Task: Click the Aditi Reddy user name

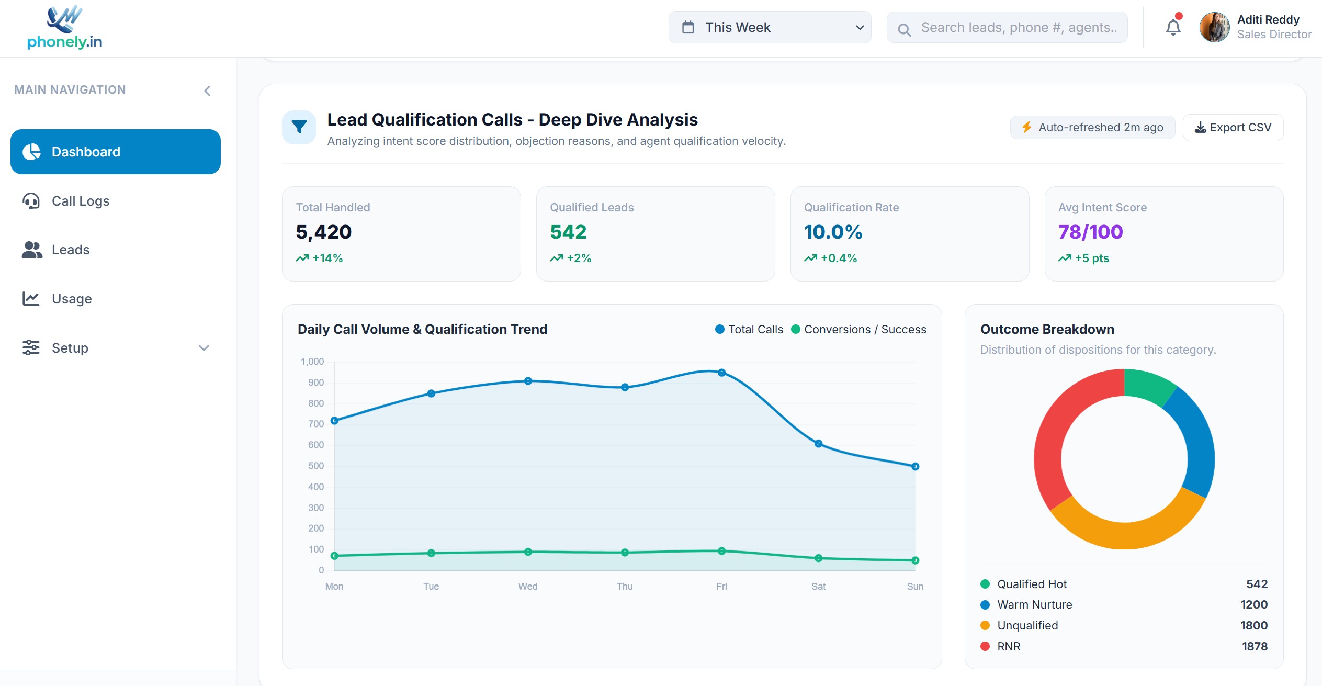Action: 1268,20
